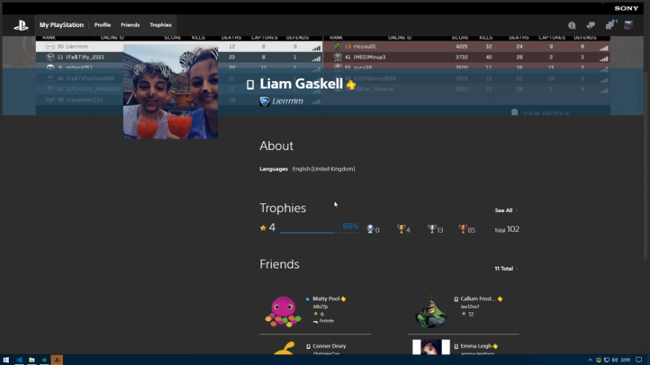Click the English (United Kingdom) language value
Viewport: 650px width, 365px height.
click(x=324, y=169)
